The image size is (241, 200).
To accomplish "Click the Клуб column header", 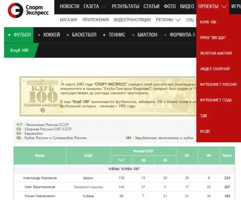I will (88, 155).
